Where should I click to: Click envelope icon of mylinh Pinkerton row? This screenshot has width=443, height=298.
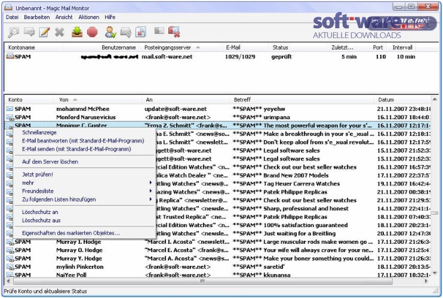point(10,266)
